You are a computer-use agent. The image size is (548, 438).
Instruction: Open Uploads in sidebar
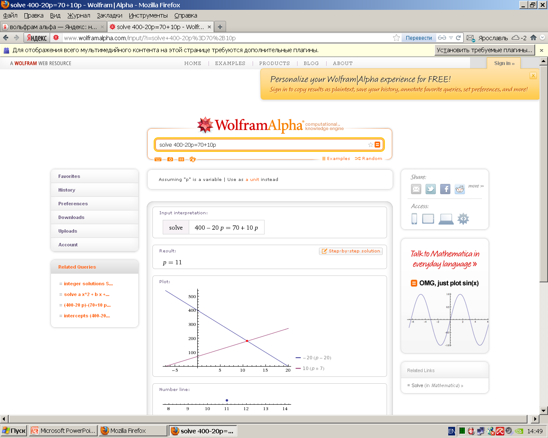[x=95, y=231]
